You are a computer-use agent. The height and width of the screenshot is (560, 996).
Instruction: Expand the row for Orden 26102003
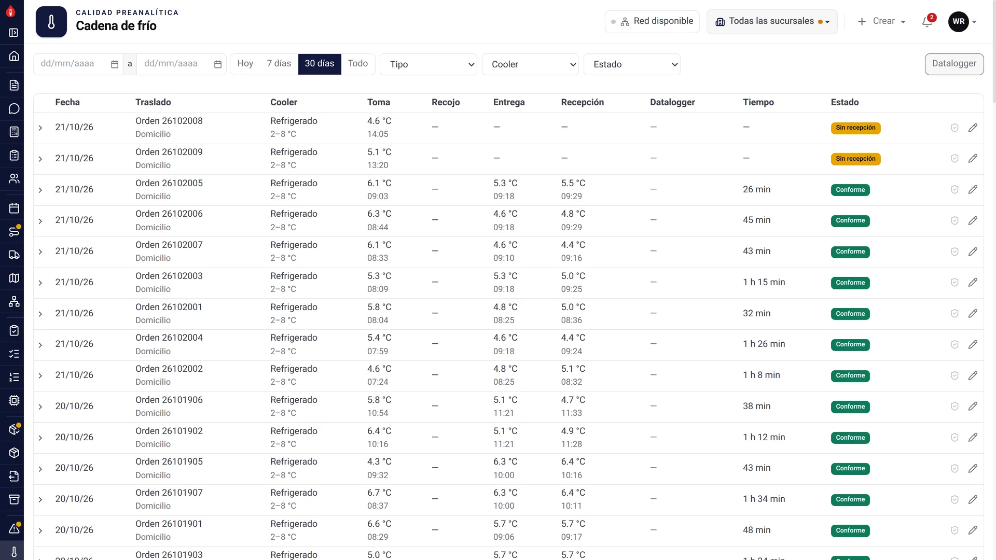tap(40, 283)
